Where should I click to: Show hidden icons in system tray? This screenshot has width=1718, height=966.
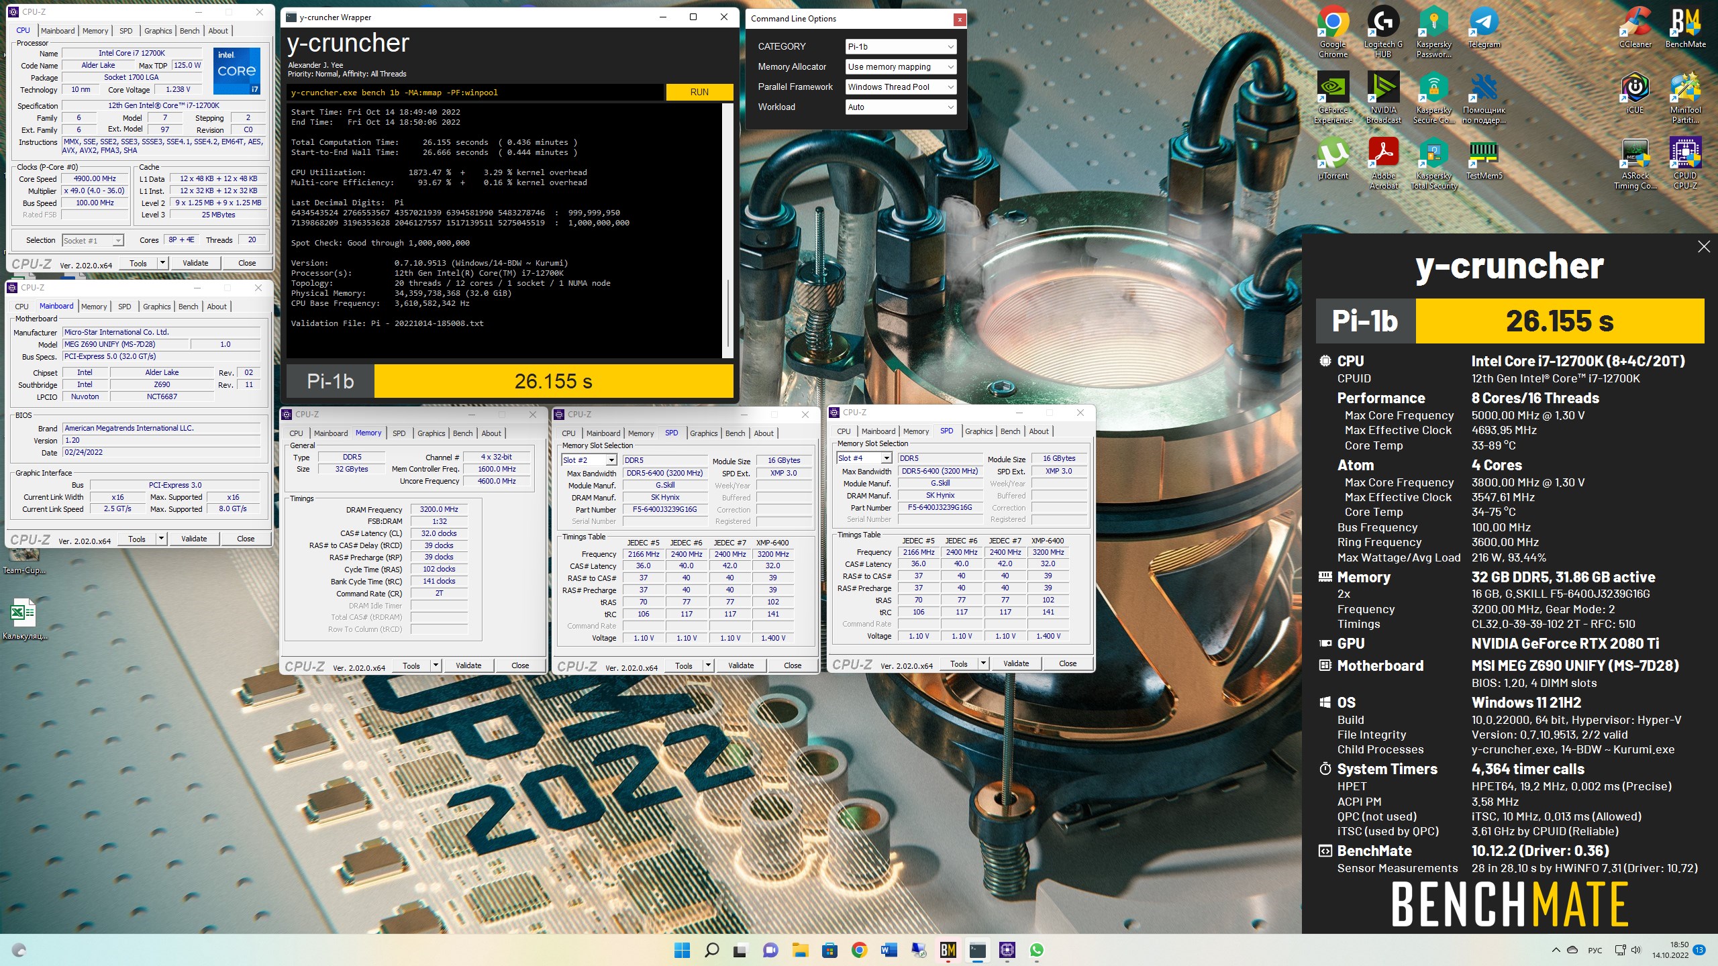1556,950
